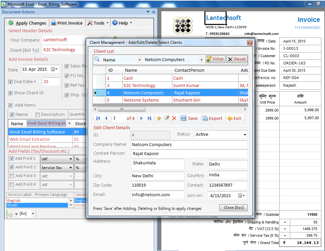Go to next client record
The image size is (325, 251).
(x=141, y=118)
